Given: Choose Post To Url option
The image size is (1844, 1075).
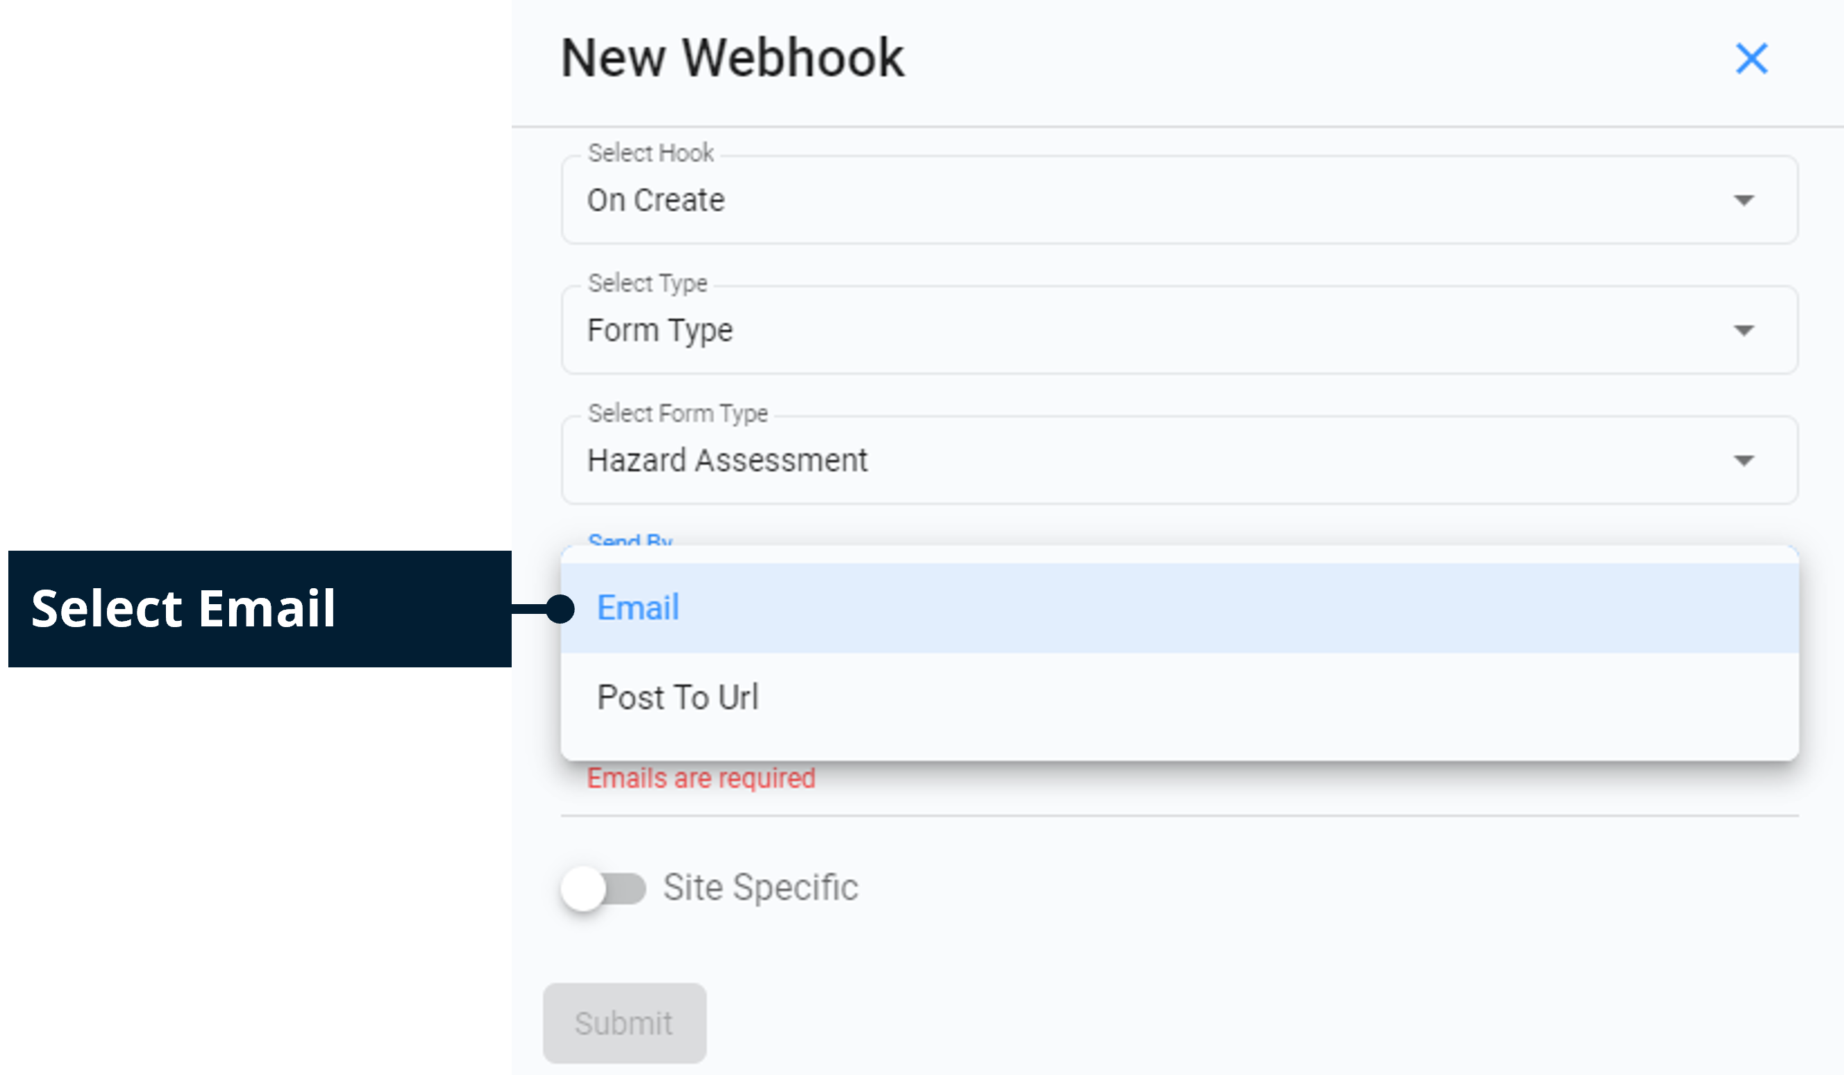Looking at the screenshot, I should pyautogui.click(x=678, y=696).
